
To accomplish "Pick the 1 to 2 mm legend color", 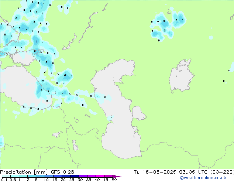I will (x=23, y=176).
